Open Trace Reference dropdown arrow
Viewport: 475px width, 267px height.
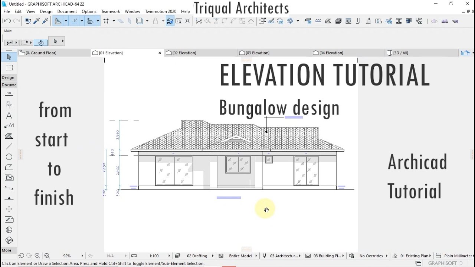[x=147, y=21]
